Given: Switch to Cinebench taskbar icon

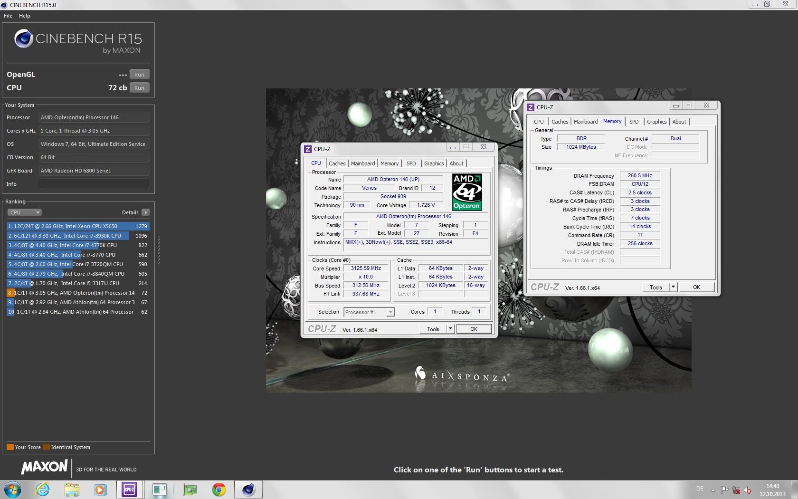Looking at the screenshot, I should [x=249, y=489].
